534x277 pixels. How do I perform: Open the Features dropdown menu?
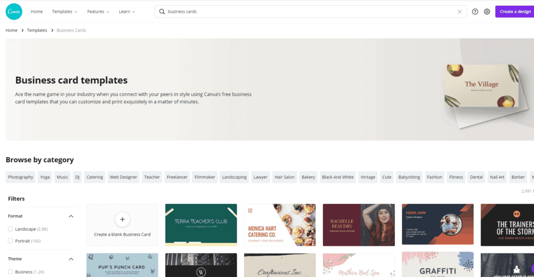(x=98, y=11)
